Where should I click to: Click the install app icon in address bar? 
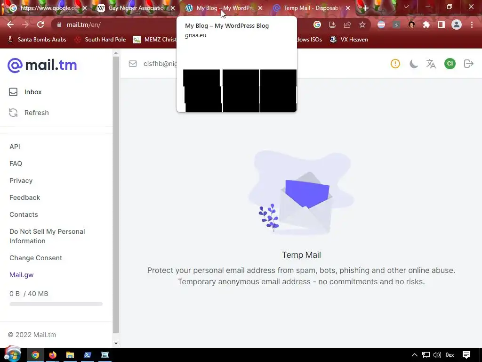[332, 25]
